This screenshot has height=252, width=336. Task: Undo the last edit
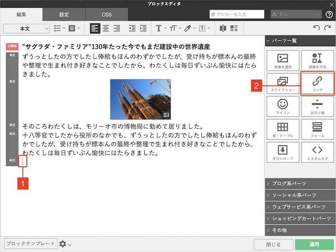[316, 28]
